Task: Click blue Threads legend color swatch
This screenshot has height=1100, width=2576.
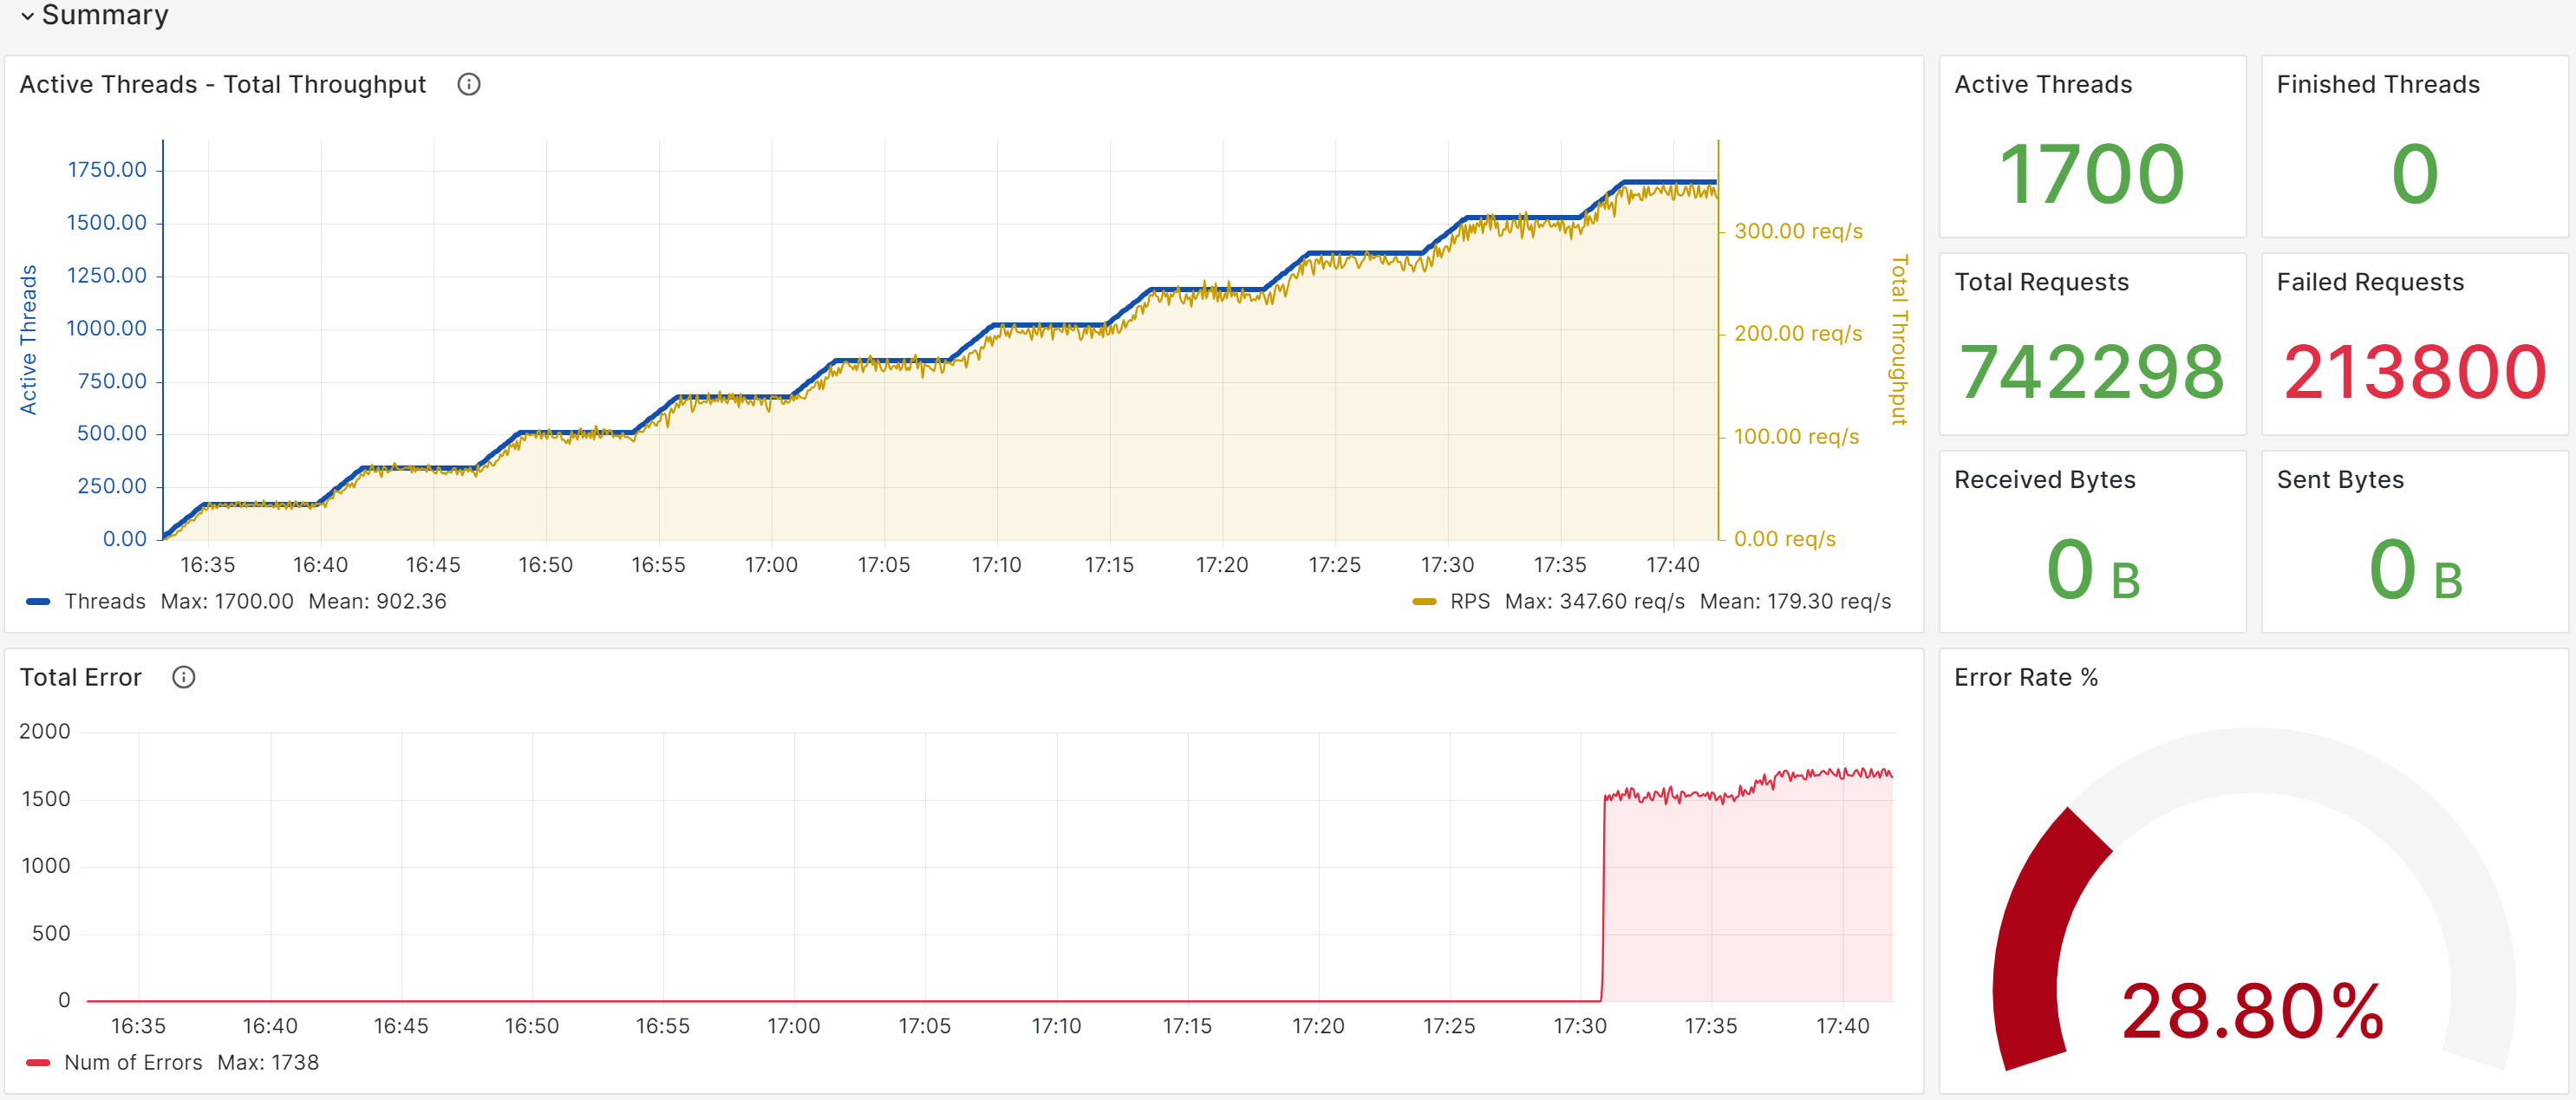Action: point(38,602)
